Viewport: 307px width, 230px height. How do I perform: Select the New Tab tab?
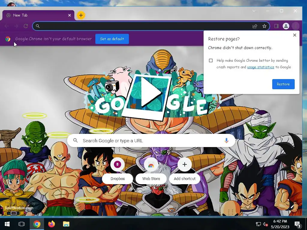[x=38, y=15]
